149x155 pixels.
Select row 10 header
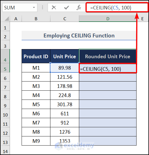coord(5,113)
